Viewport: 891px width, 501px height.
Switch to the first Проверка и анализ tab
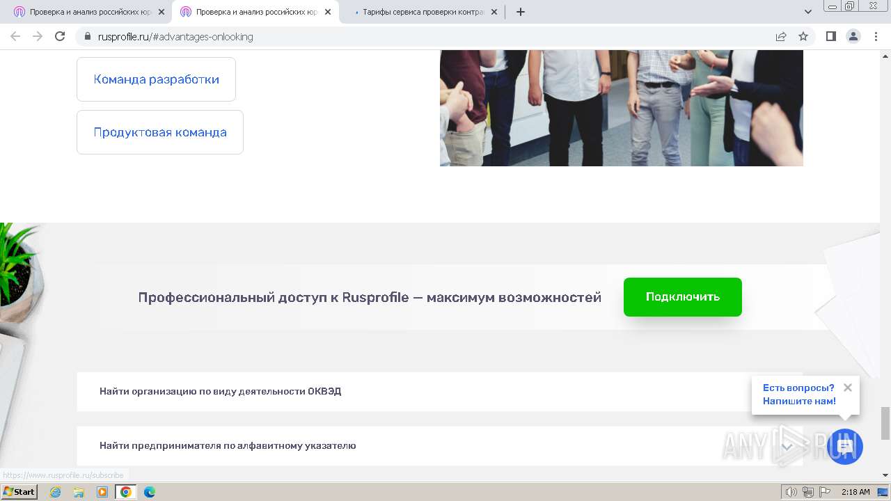(89, 12)
